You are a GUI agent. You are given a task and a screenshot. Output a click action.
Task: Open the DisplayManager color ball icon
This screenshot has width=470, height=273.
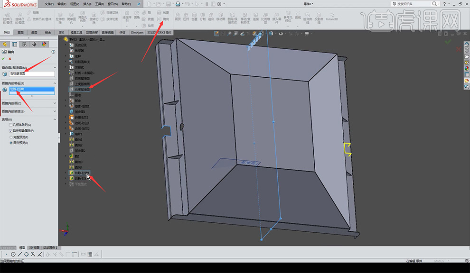[x=44, y=44]
